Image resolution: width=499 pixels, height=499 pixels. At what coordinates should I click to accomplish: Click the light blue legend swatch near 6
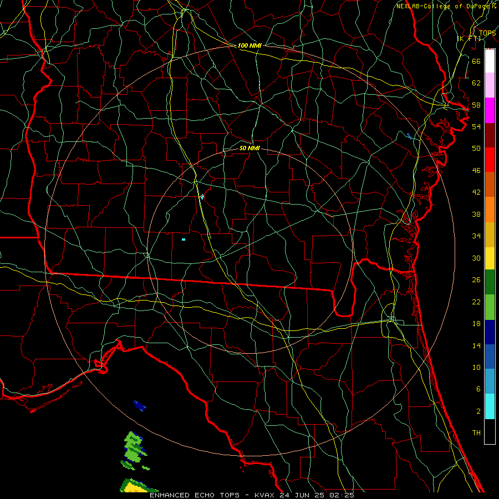tap(490, 381)
